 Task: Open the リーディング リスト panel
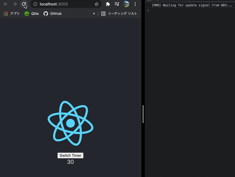[120, 13]
